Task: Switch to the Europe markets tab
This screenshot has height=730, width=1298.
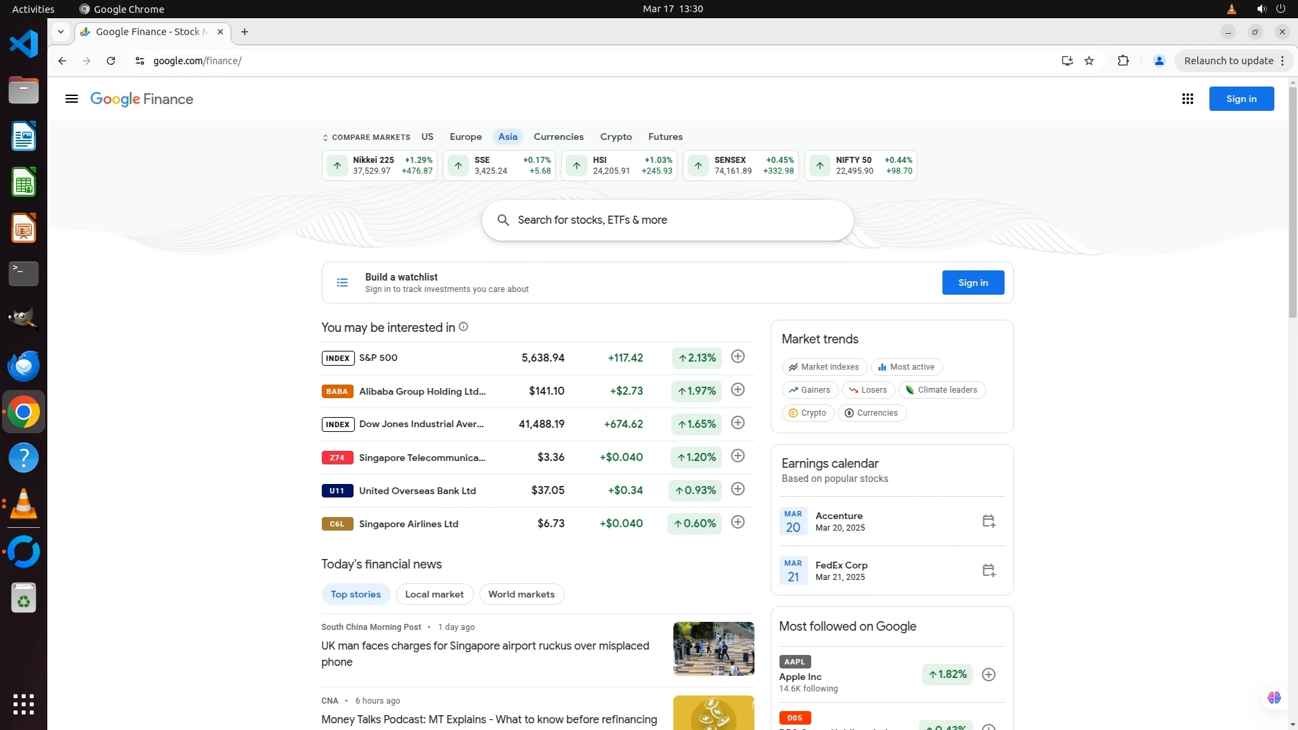Action: point(465,137)
